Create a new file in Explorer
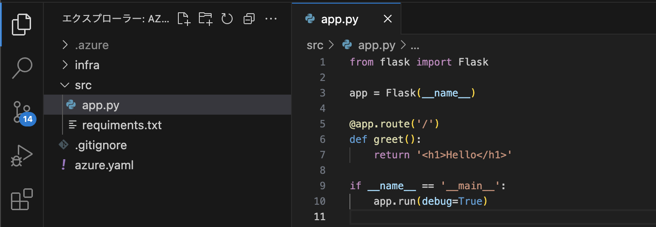Screen dimensions: 656x227 point(184,19)
